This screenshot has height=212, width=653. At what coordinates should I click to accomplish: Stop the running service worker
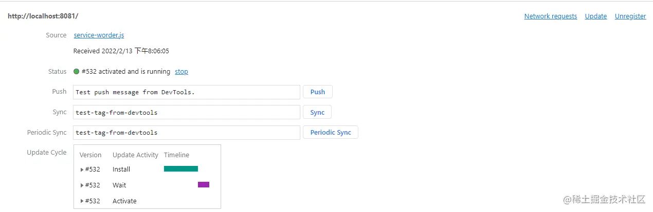point(182,72)
